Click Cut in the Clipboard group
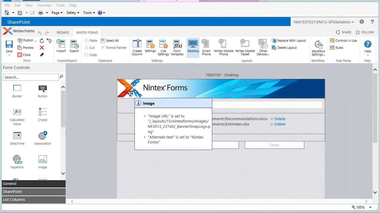Screen dimensions: 380x213 coord(89,48)
